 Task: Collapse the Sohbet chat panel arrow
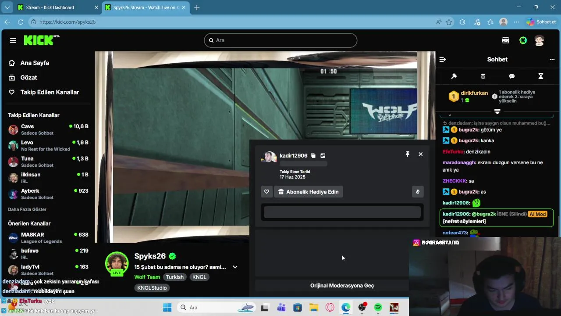tap(443, 59)
